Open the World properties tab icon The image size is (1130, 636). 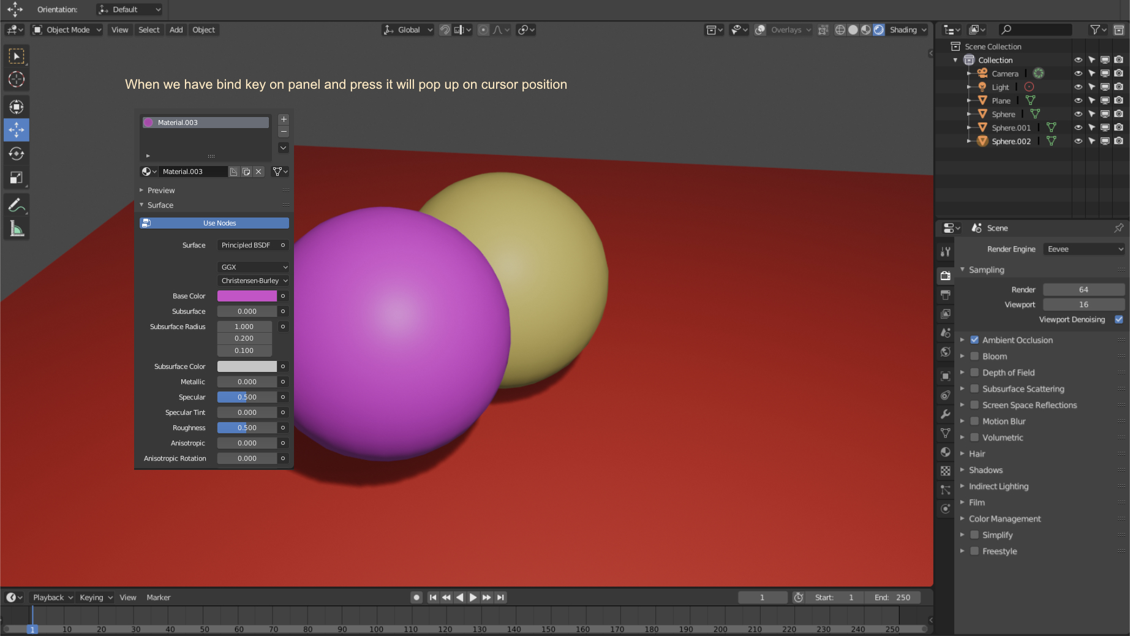point(946,352)
